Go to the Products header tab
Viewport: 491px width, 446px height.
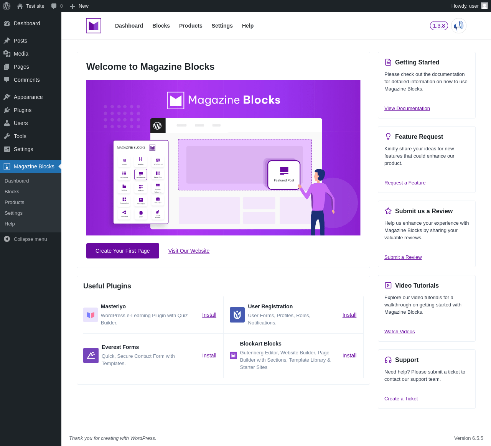191,26
